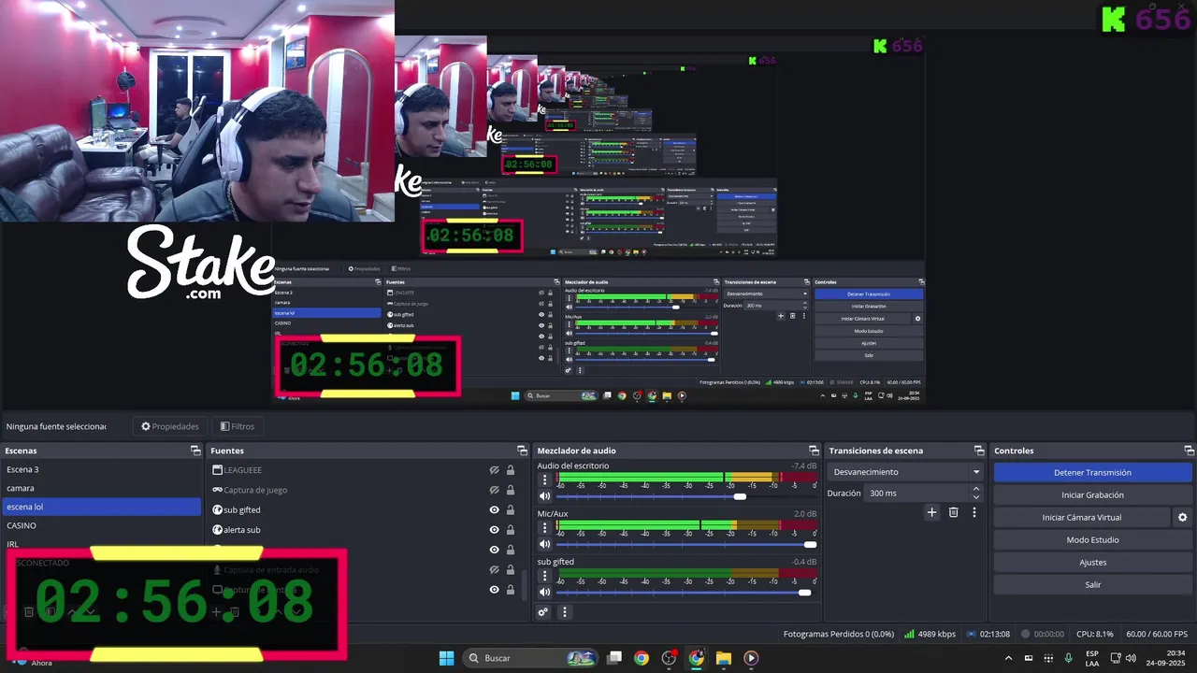Open File Explorer from taskbar
The height and width of the screenshot is (673, 1197).
tap(723, 658)
